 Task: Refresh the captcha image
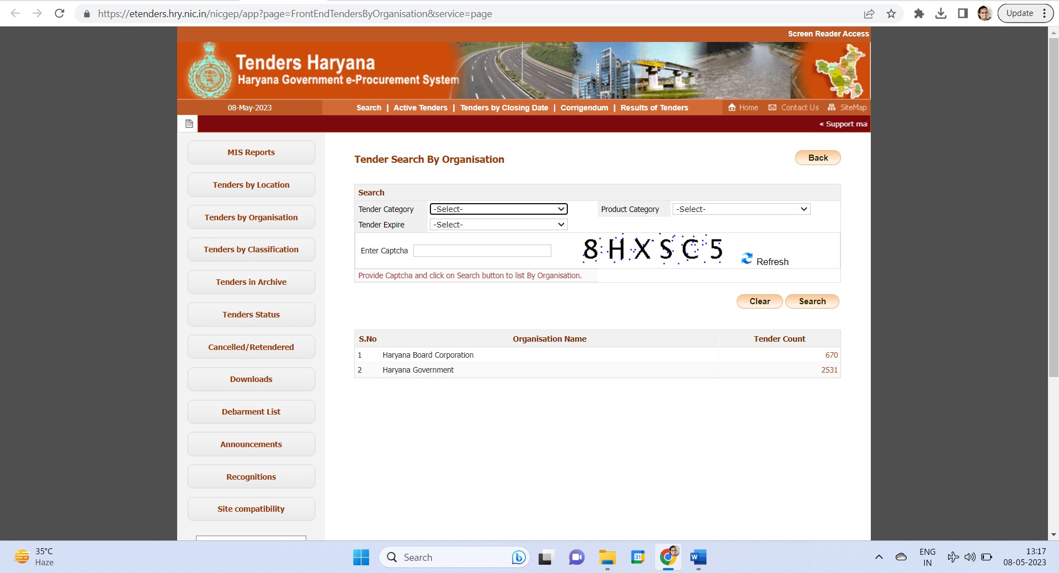(x=765, y=261)
